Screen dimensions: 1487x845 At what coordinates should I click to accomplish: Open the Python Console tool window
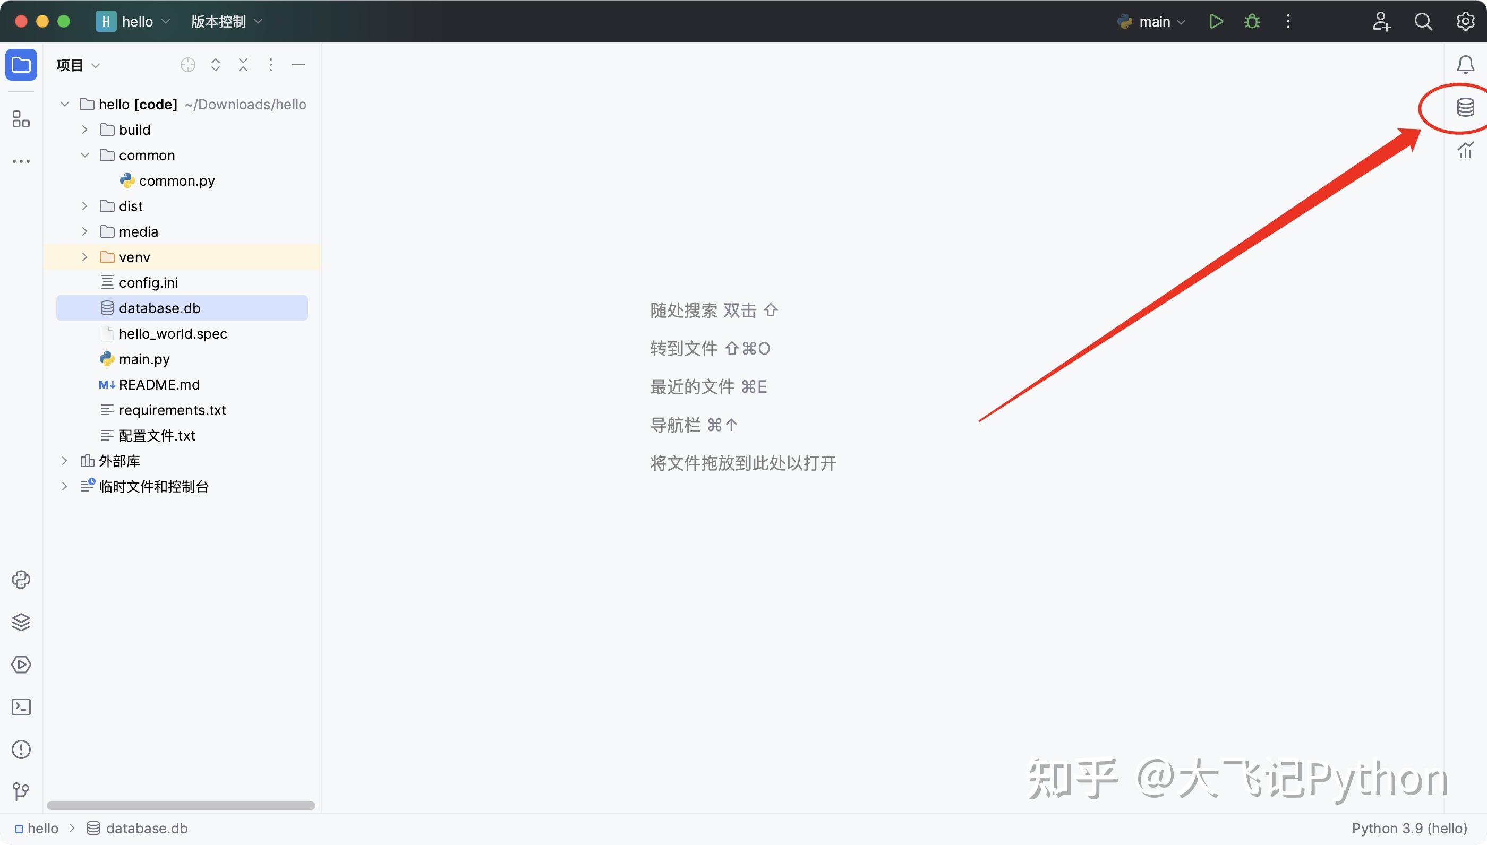coord(21,580)
